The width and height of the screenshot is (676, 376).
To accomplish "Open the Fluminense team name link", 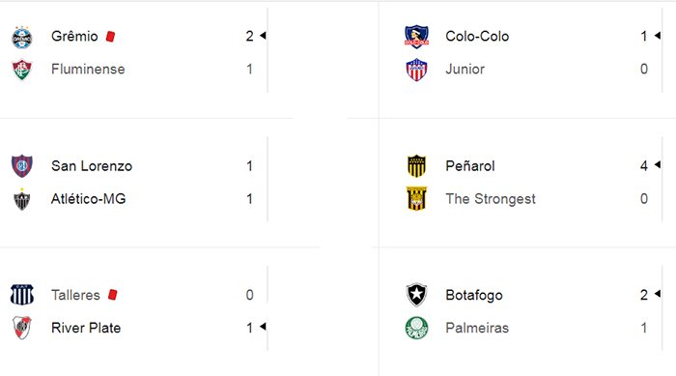I will click(88, 69).
